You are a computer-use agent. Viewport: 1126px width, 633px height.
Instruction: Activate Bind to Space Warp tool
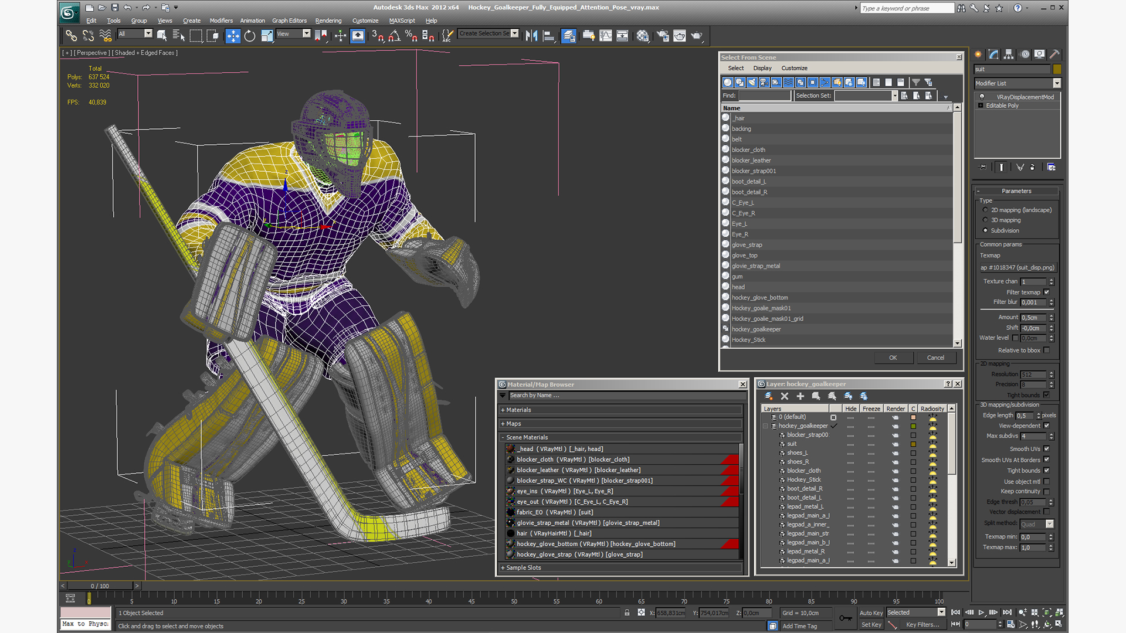pyautogui.click(x=106, y=36)
